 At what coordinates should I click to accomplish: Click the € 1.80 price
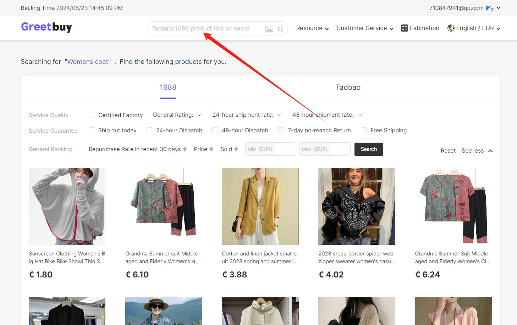point(41,275)
